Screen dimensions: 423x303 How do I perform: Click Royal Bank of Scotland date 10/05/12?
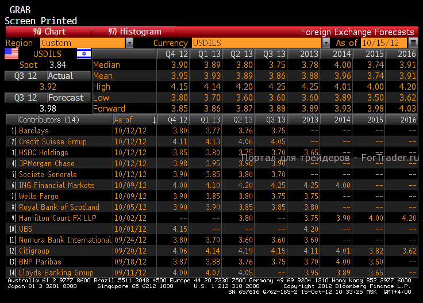(130, 207)
